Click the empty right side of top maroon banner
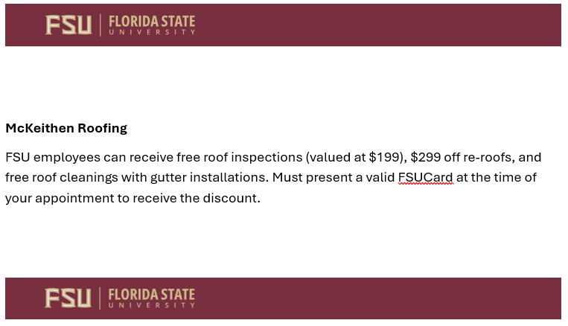 (417, 25)
